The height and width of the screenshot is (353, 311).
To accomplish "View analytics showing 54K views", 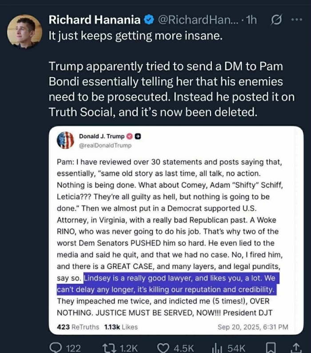I will (216, 348).
